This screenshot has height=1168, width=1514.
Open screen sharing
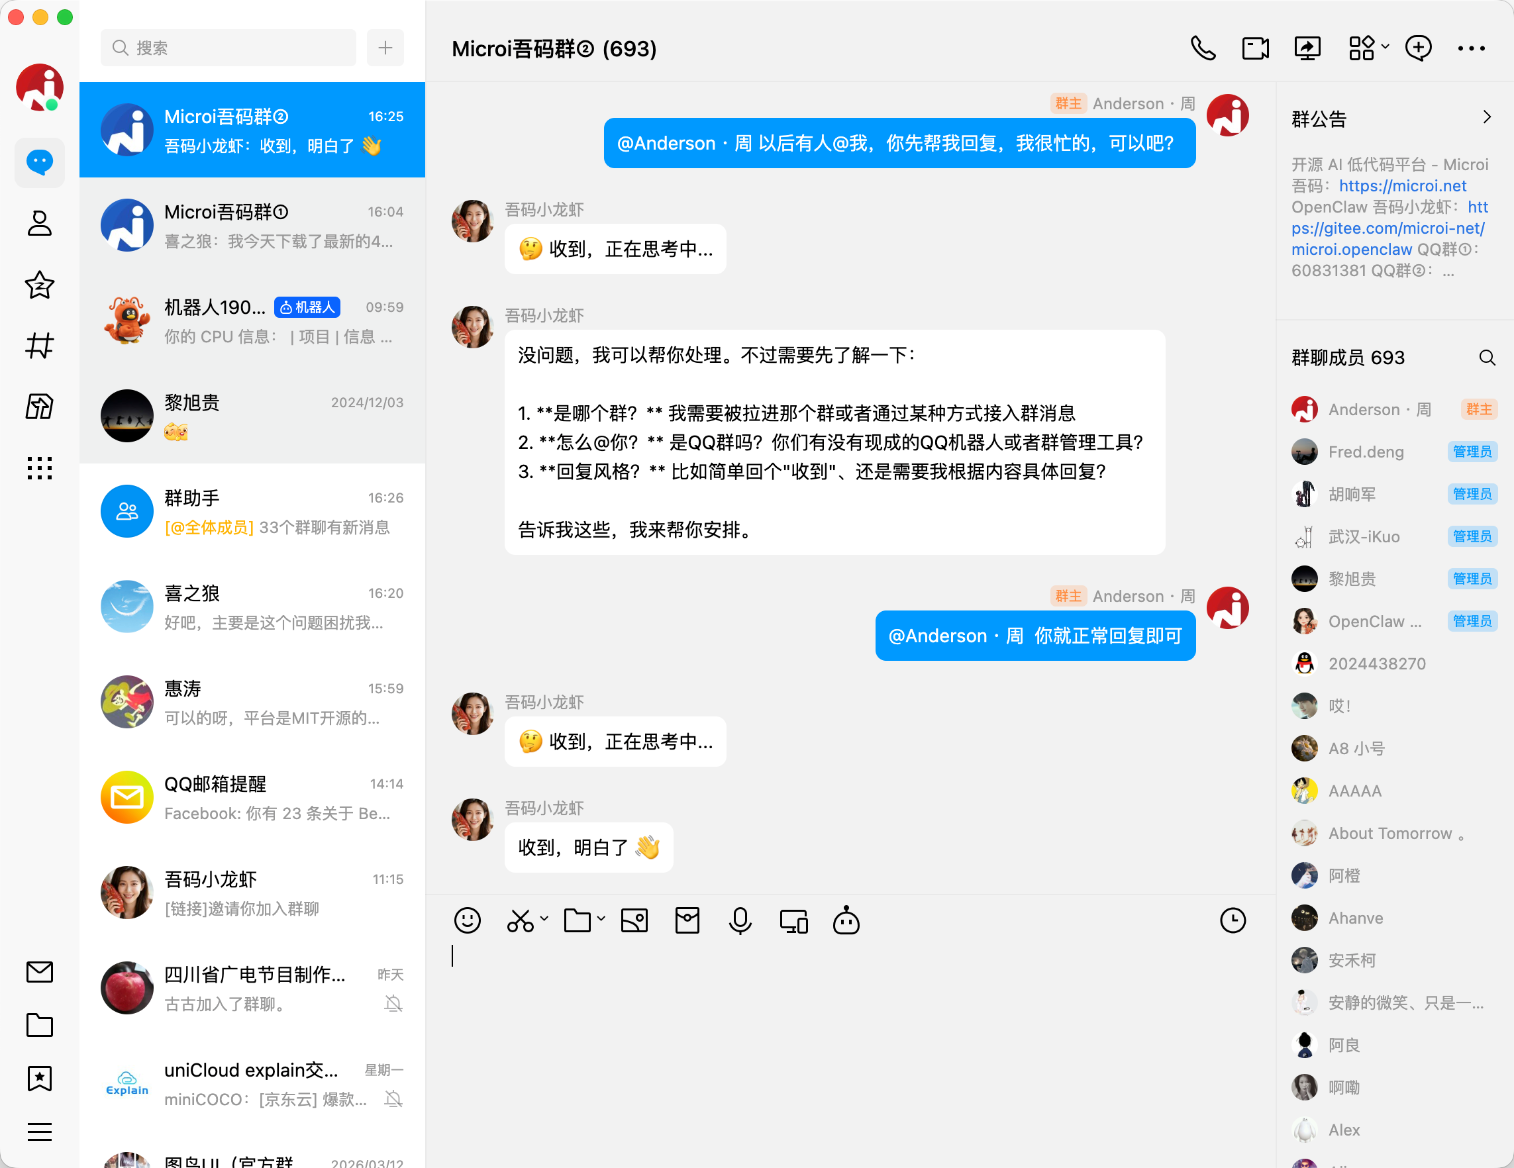click(1307, 48)
